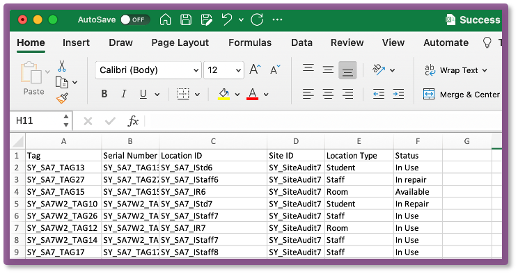Open the Review tab
The width and height of the screenshot is (518, 274).
click(x=347, y=42)
